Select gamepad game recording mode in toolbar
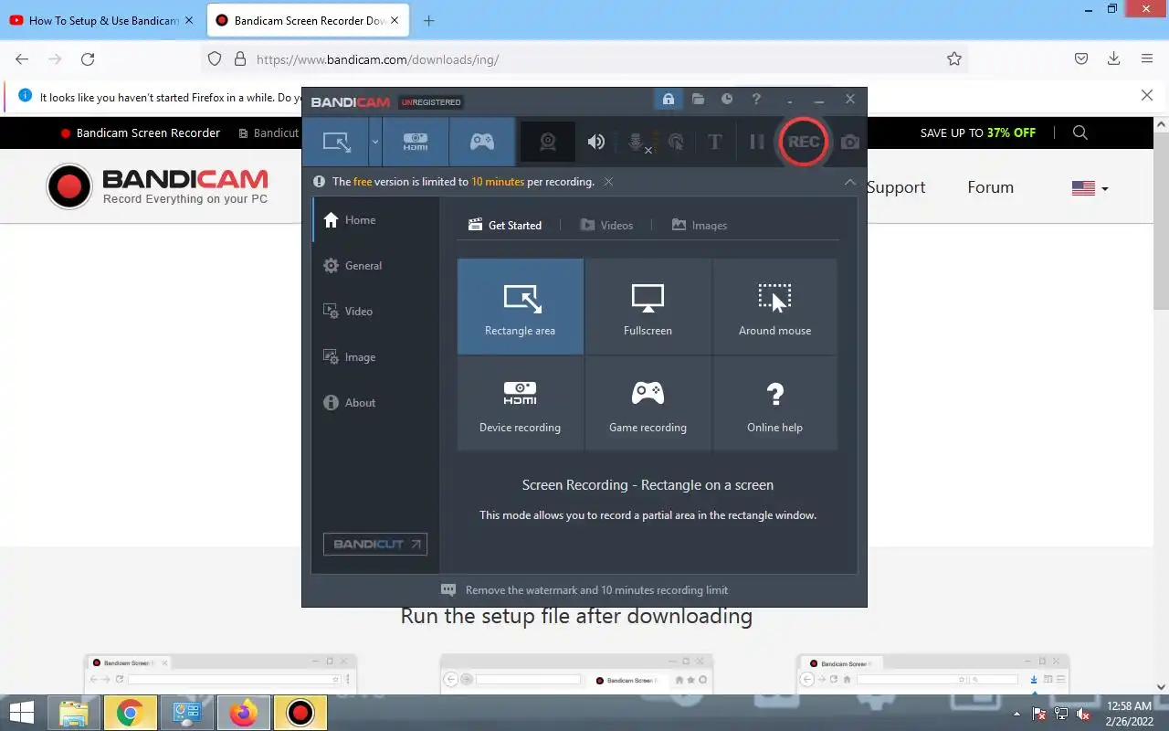1169x731 pixels. pyautogui.click(x=481, y=142)
